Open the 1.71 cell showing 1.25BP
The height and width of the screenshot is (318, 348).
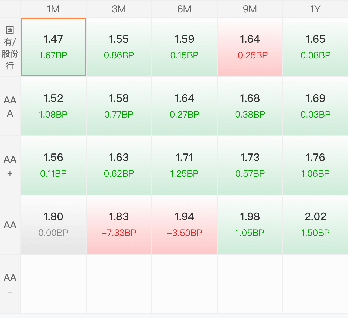pyautogui.click(x=185, y=166)
